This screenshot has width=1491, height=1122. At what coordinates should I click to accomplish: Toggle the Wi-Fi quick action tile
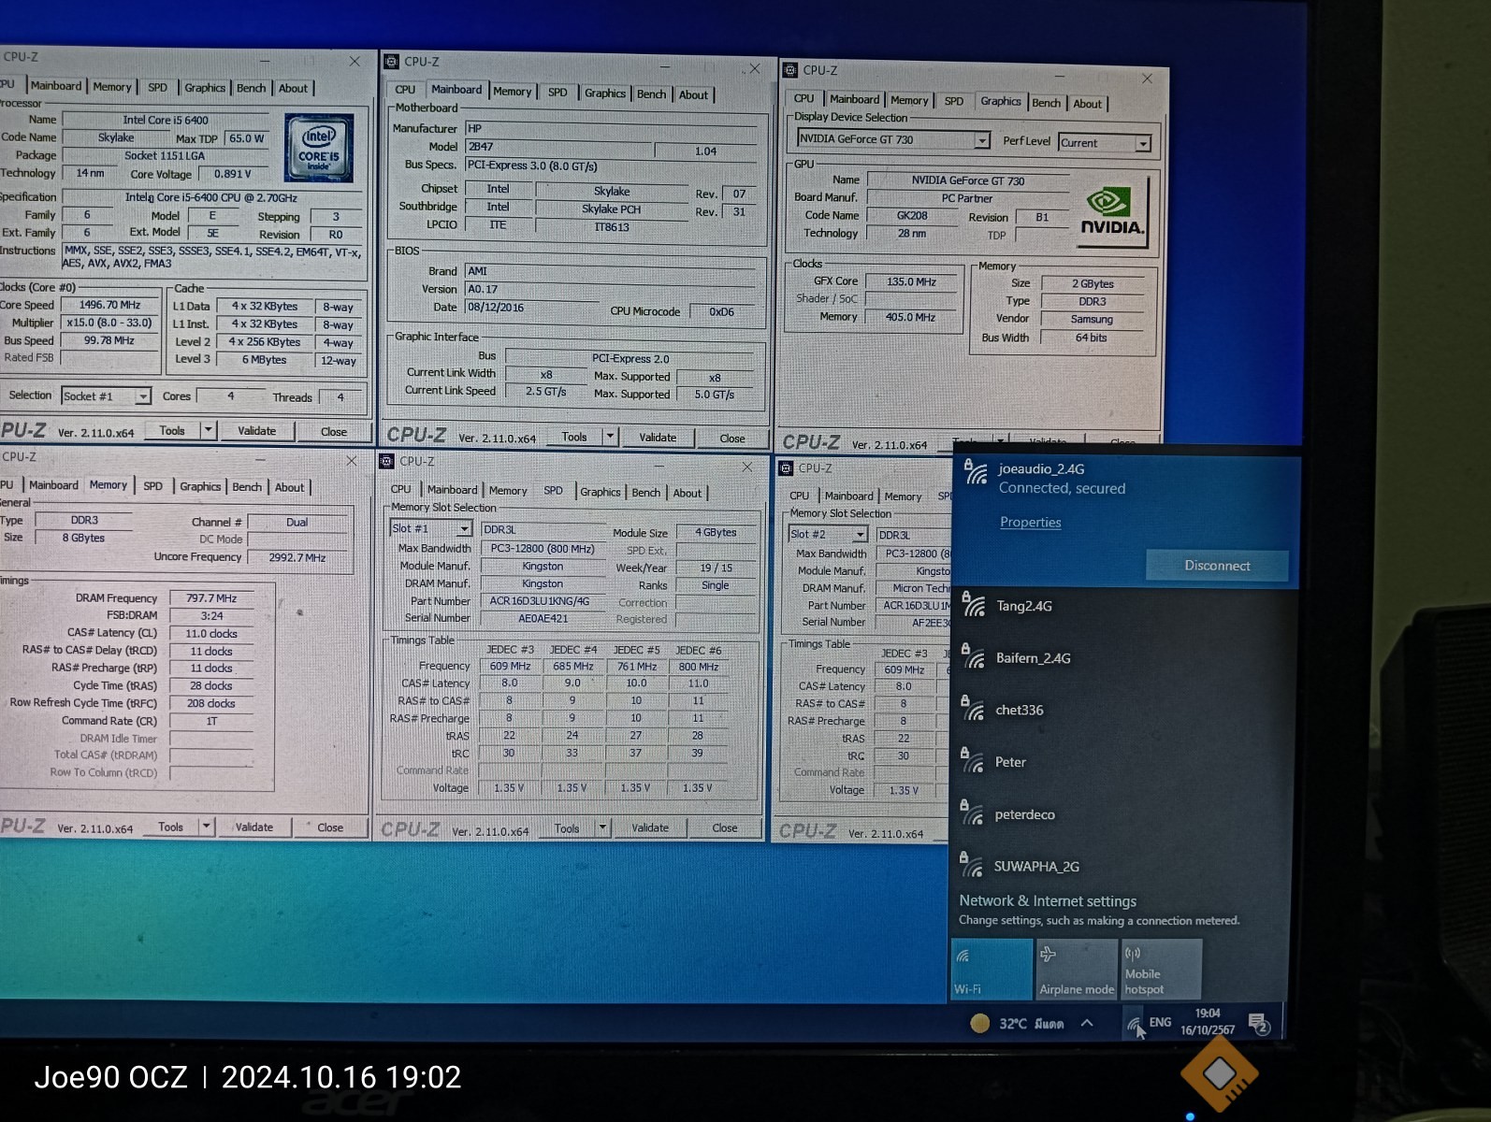992,970
